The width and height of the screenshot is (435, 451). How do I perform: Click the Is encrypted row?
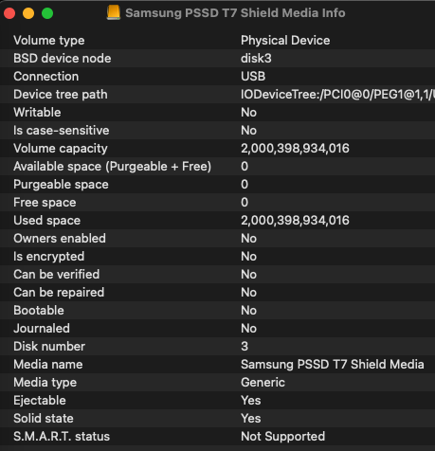pos(217,257)
